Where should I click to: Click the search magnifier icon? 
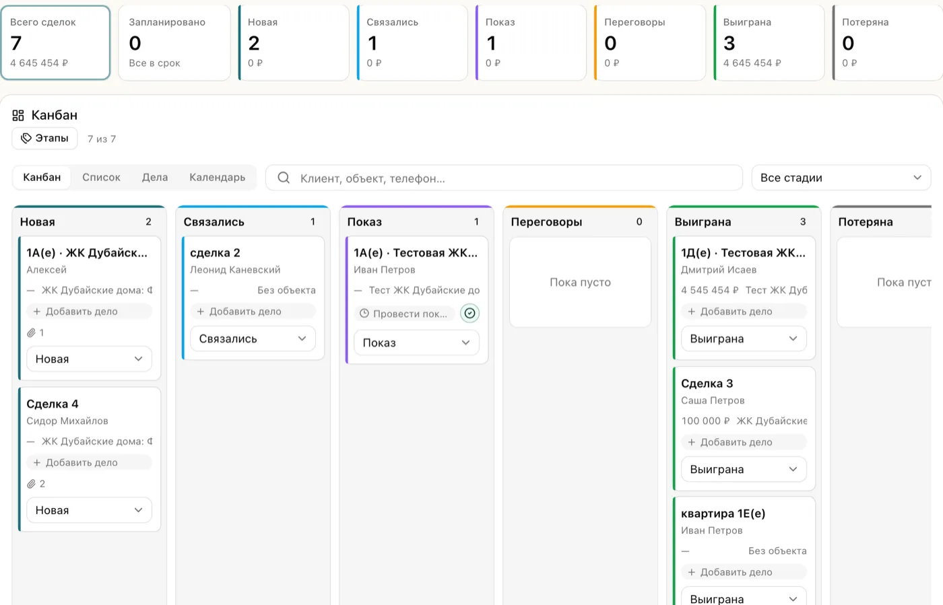tap(284, 178)
